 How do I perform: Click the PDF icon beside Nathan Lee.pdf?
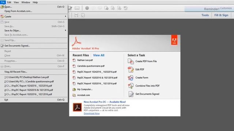tap(74, 60)
